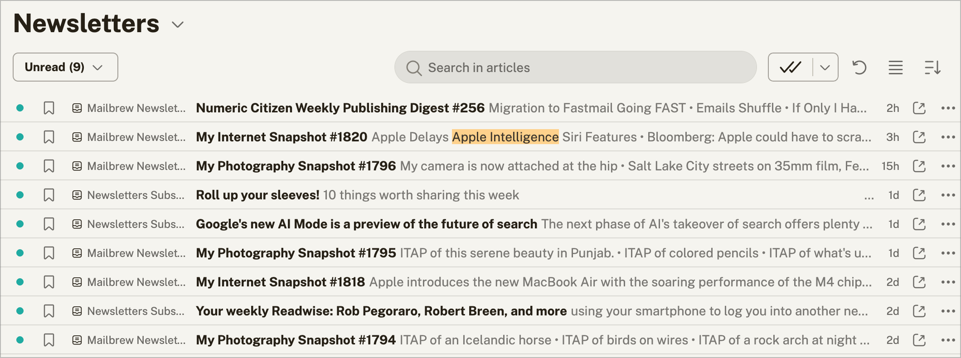Open the list appearance options icon
This screenshot has height=358, width=961.
[895, 67]
